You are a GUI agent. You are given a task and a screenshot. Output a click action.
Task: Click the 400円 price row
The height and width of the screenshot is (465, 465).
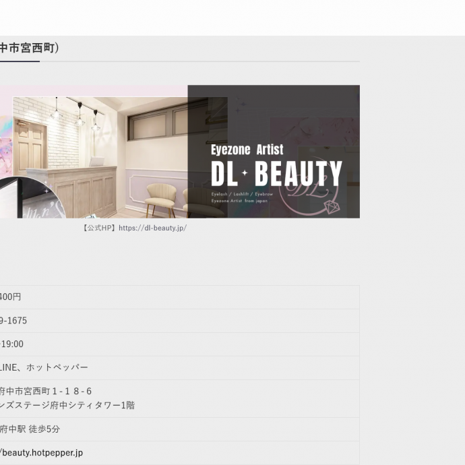pyautogui.click(x=11, y=297)
